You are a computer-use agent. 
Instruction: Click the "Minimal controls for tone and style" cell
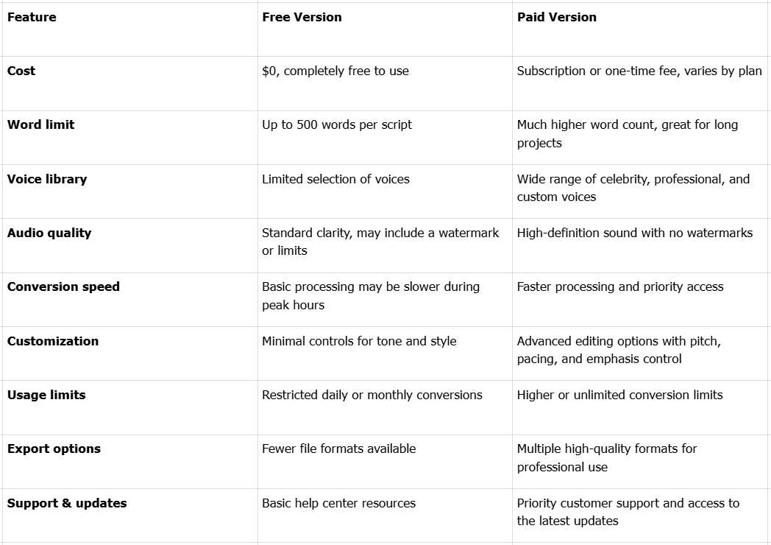tap(359, 341)
